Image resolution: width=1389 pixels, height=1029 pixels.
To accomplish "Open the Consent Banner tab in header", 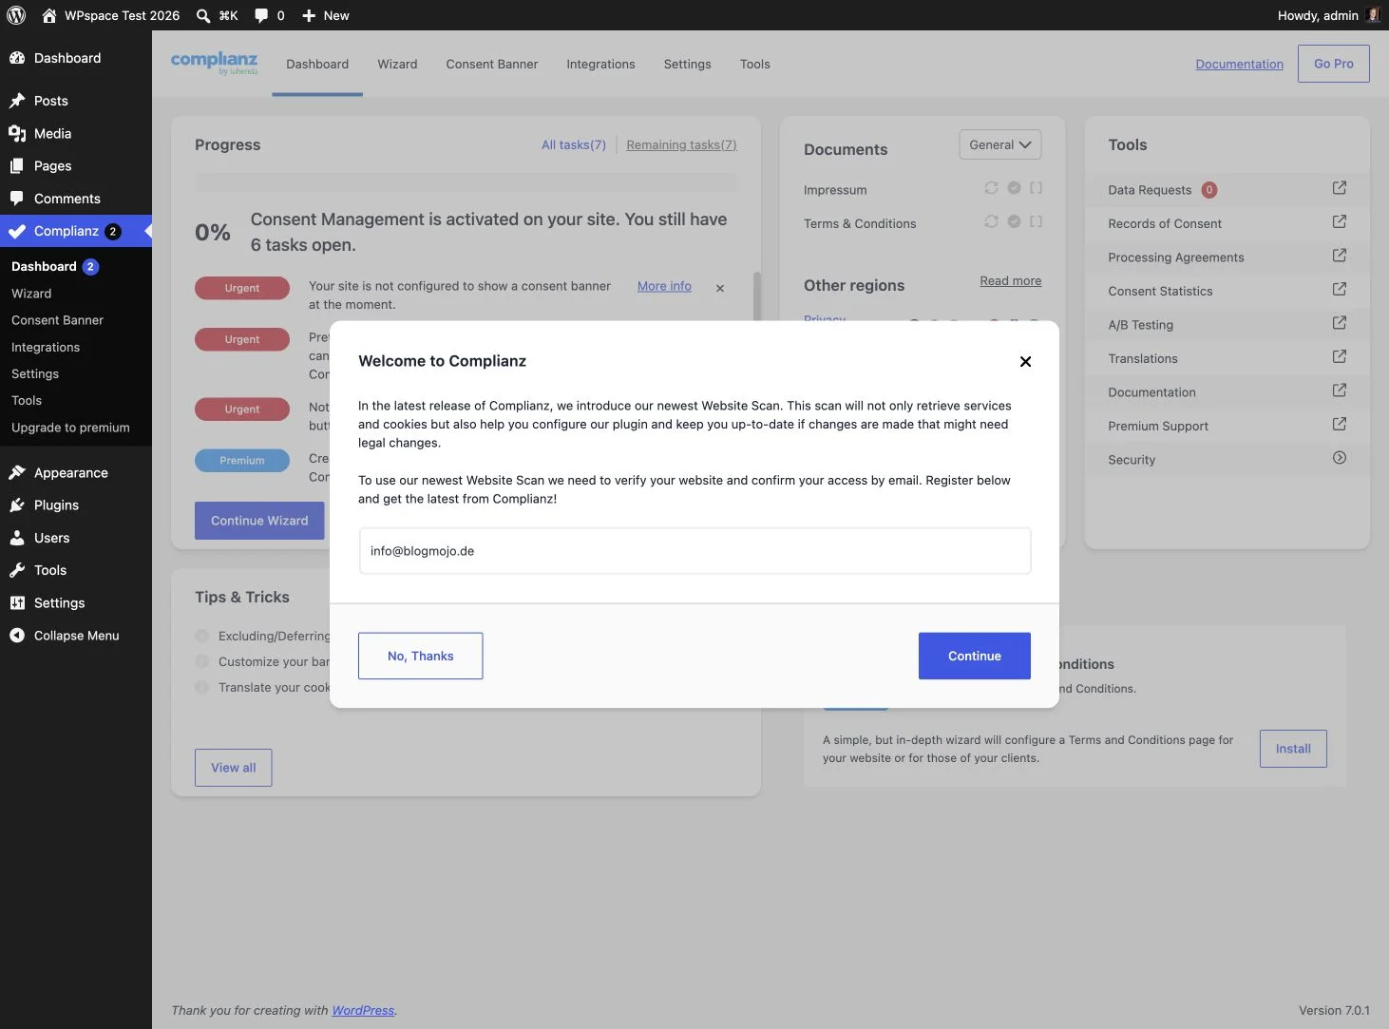I will (492, 64).
